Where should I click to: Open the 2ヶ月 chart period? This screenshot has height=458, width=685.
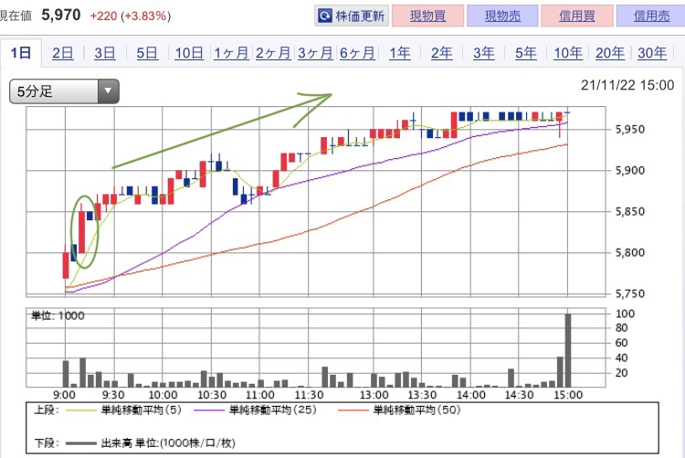click(x=273, y=53)
